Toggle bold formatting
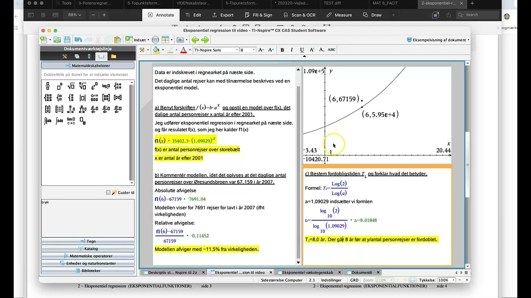The width and height of the screenshot is (531, 298). click(282, 50)
